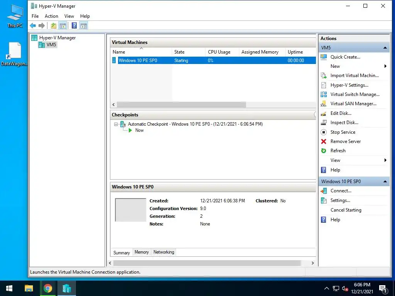Open File Explorer from the taskbar
Screen dimensions: 395x296
[29, 288]
